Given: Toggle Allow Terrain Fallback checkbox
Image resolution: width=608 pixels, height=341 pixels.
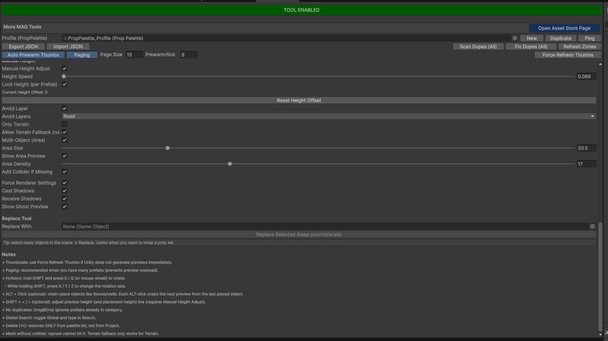Looking at the screenshot, I should [64, 132].
